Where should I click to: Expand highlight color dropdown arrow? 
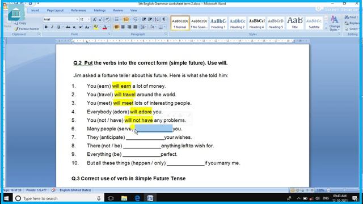100,27
